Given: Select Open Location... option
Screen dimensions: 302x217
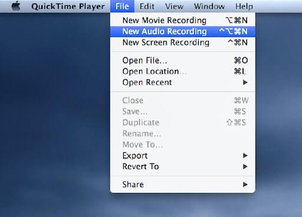Looking at the screenshot, I should 183,71.
